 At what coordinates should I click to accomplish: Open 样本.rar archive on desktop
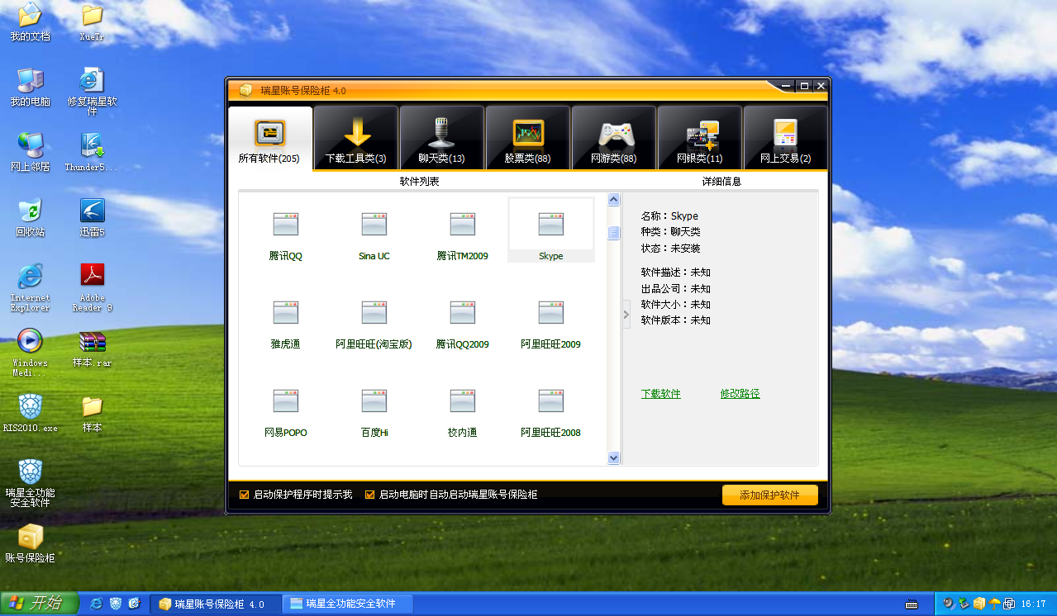pyautogui.click(x=92, y=348)
